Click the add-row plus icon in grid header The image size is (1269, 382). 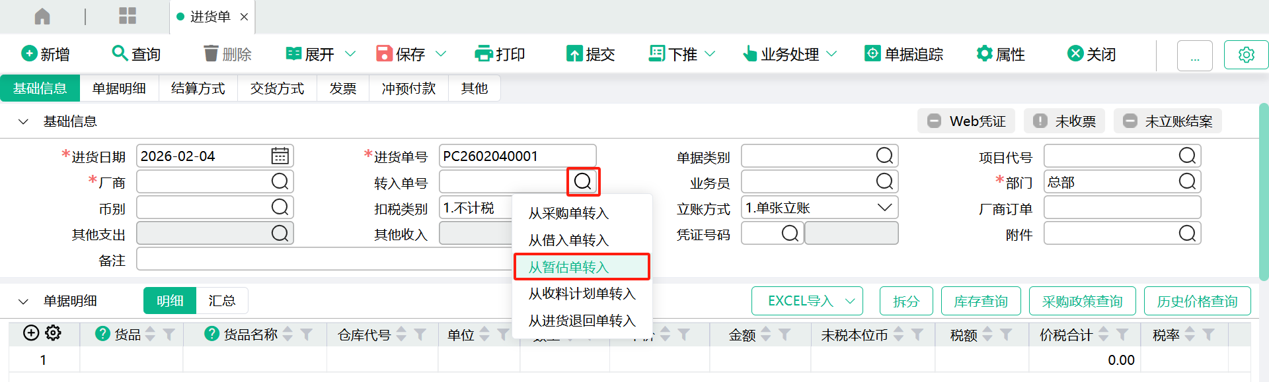point(31,333)
